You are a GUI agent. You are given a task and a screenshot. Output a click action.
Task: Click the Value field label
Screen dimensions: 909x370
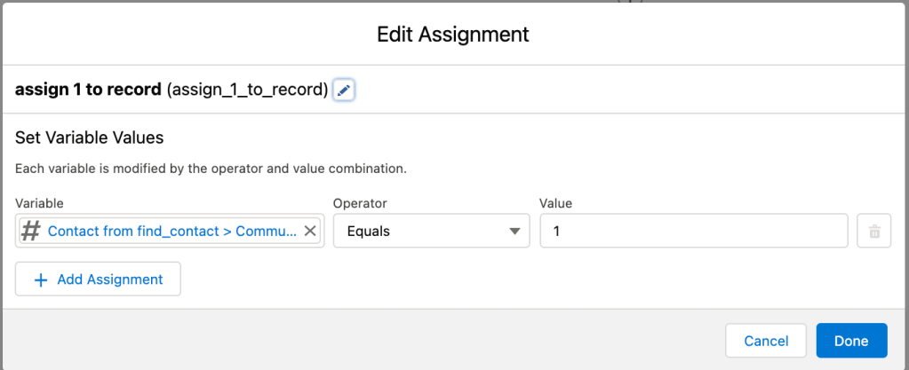click(x=555, y=203)
